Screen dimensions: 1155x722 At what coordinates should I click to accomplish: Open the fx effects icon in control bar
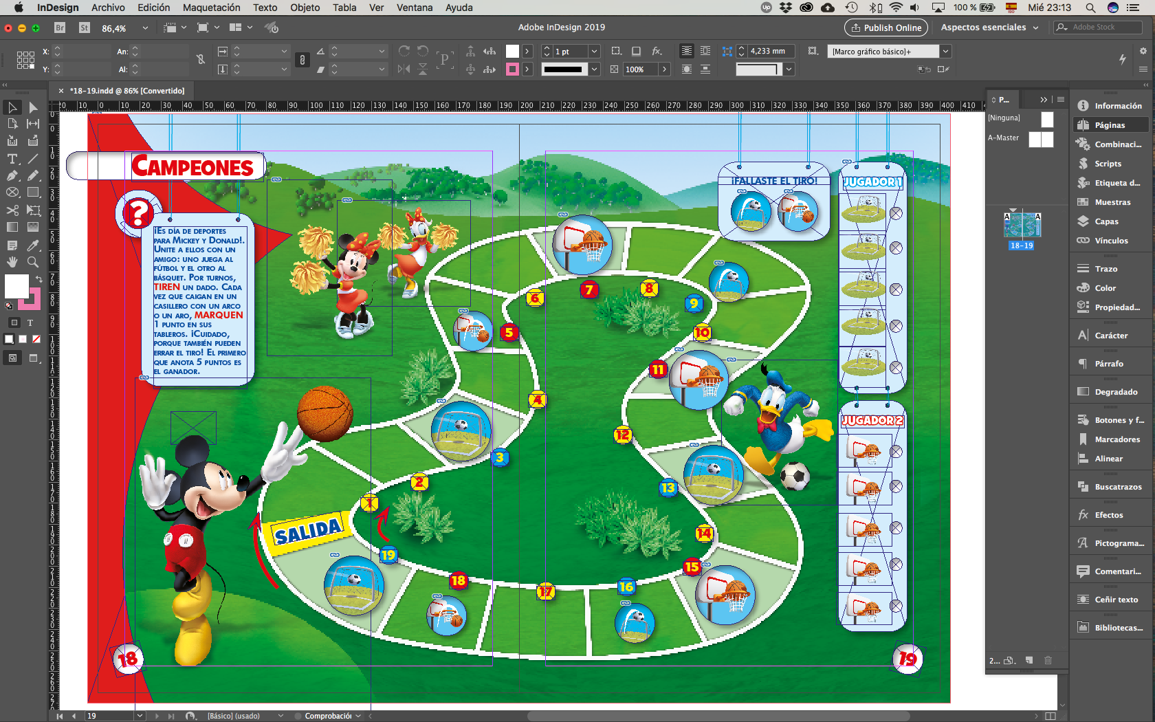(x=657, y=51)
